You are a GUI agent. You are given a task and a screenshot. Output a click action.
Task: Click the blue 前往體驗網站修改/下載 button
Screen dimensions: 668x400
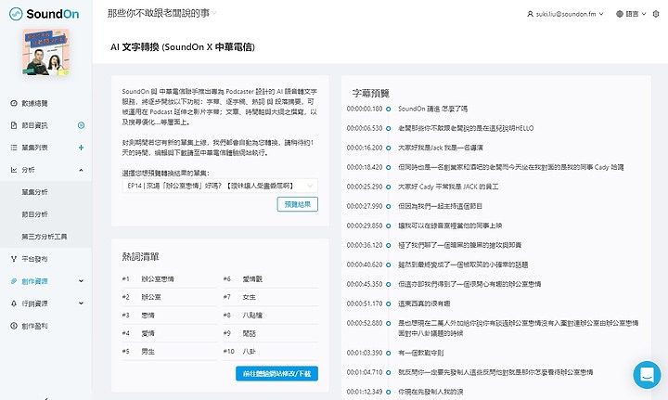[x=276, y=374]
